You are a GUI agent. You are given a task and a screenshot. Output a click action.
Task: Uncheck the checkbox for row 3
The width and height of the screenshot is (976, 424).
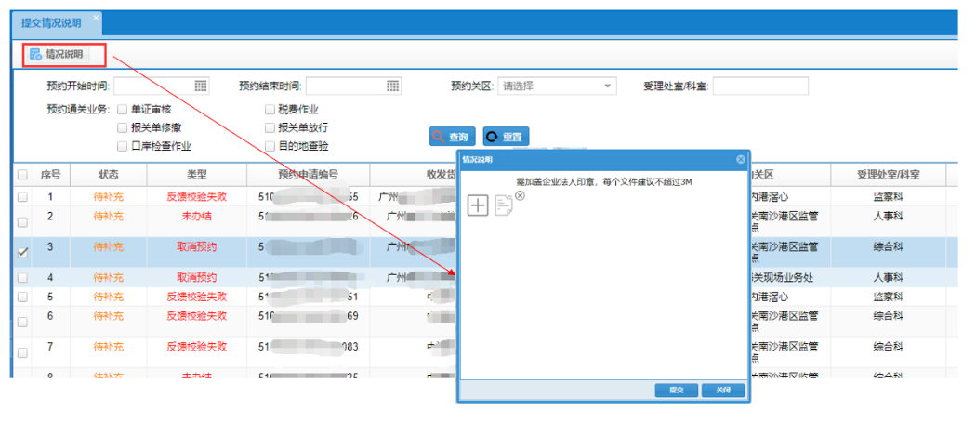[x=22, y=252]
